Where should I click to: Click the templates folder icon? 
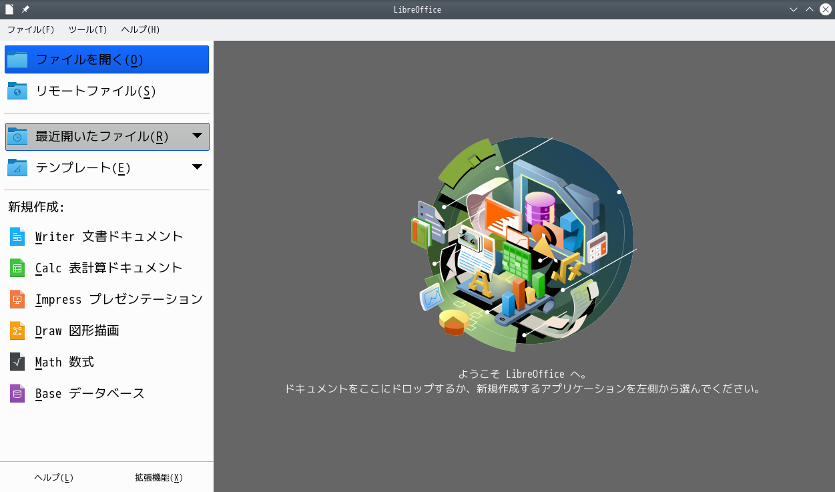pyautogui.click(x=17, y=168)
